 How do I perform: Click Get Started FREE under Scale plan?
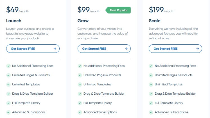(x=175, y=49)
